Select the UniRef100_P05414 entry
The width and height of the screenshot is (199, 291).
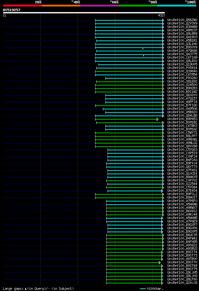(x=182, y=68)
